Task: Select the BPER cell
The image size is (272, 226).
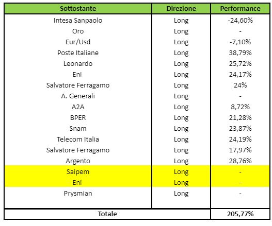Action: click(x=78, y=118)
